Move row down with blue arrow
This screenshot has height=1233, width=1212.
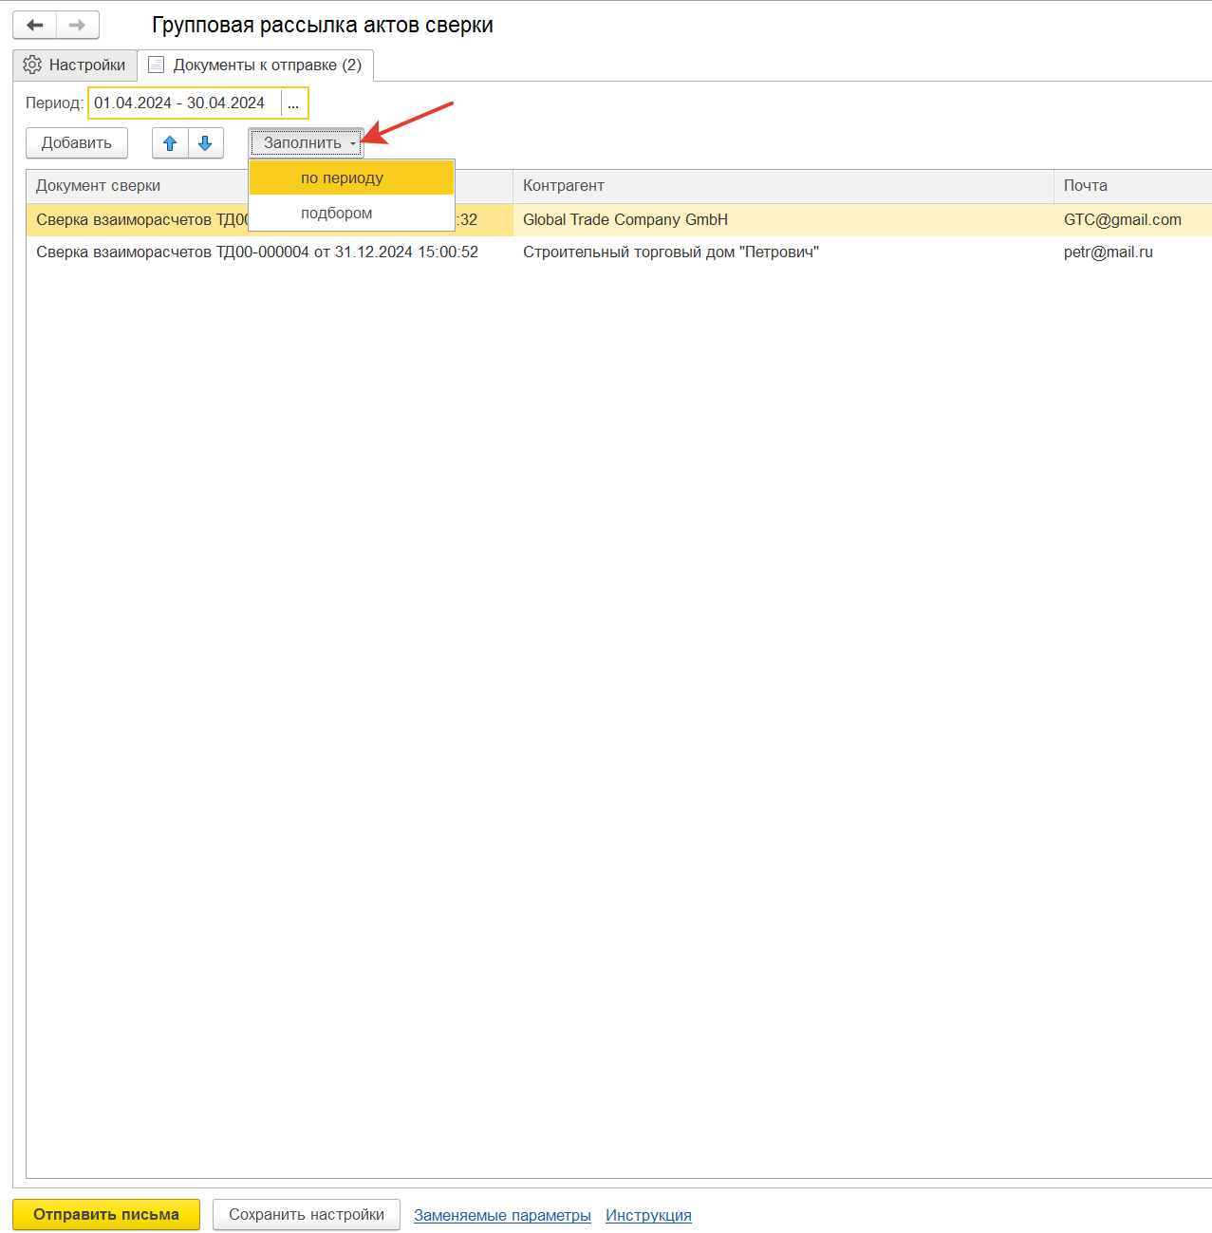205,143
